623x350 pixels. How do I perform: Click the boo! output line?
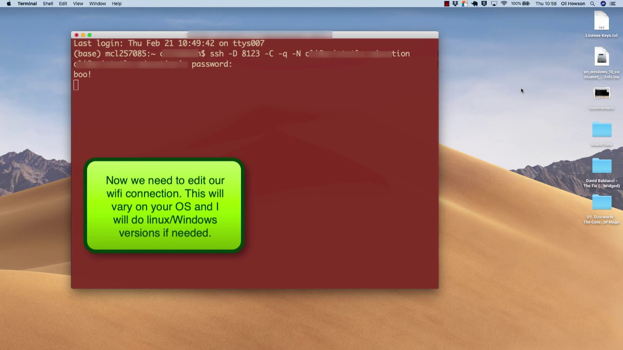pos(82,74)
